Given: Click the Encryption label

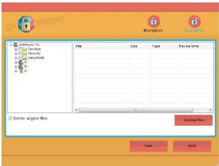Looking at the screenshot, I should pyautogui.click(x=153, y=30).
